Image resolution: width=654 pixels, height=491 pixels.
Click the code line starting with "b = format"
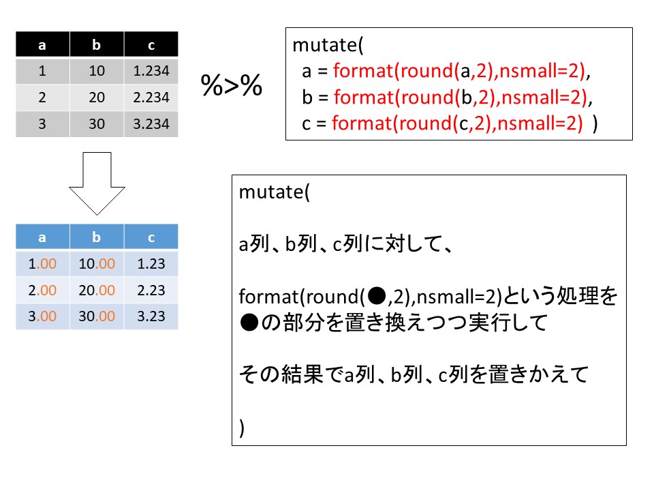click(x=448, y=97)
